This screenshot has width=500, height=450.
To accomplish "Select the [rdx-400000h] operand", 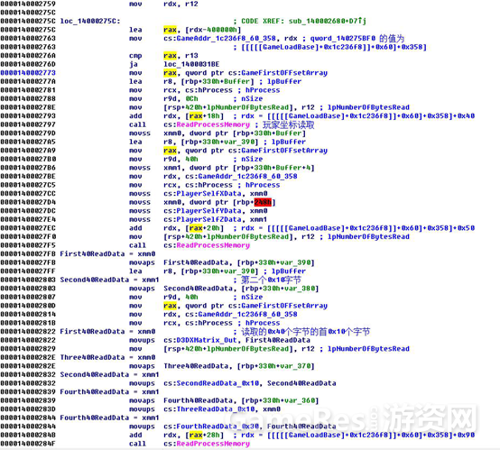I will coord(213,30).
